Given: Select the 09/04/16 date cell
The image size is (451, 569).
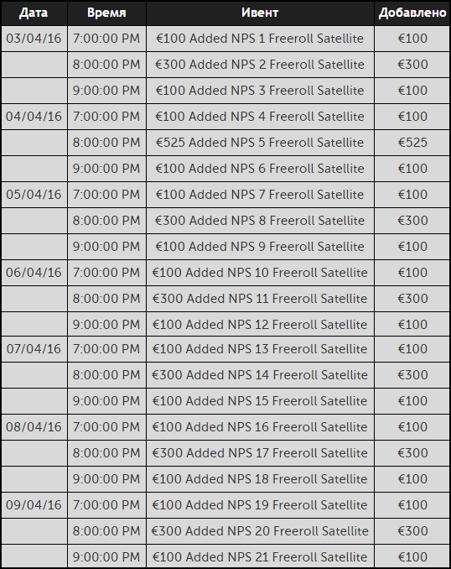Looking at the screenshot, I should (x=34, y=505).
